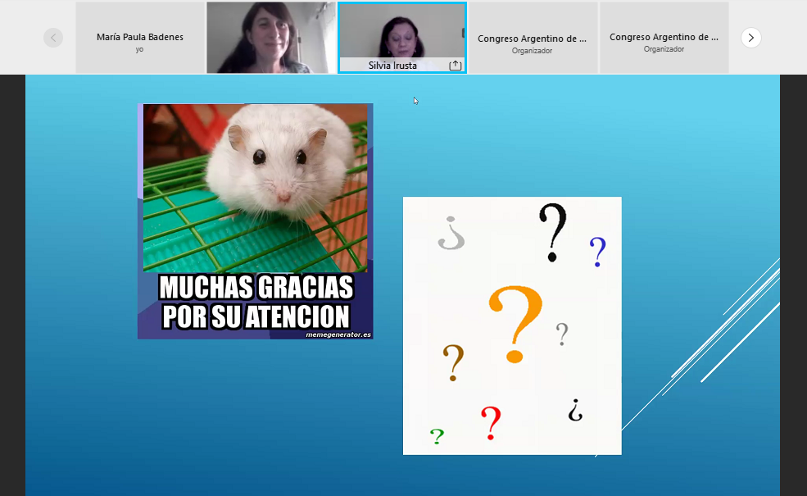This screenshot has height=496, width=807.
Task: Click the black inverted question mark
Action: tap(576, 409)
